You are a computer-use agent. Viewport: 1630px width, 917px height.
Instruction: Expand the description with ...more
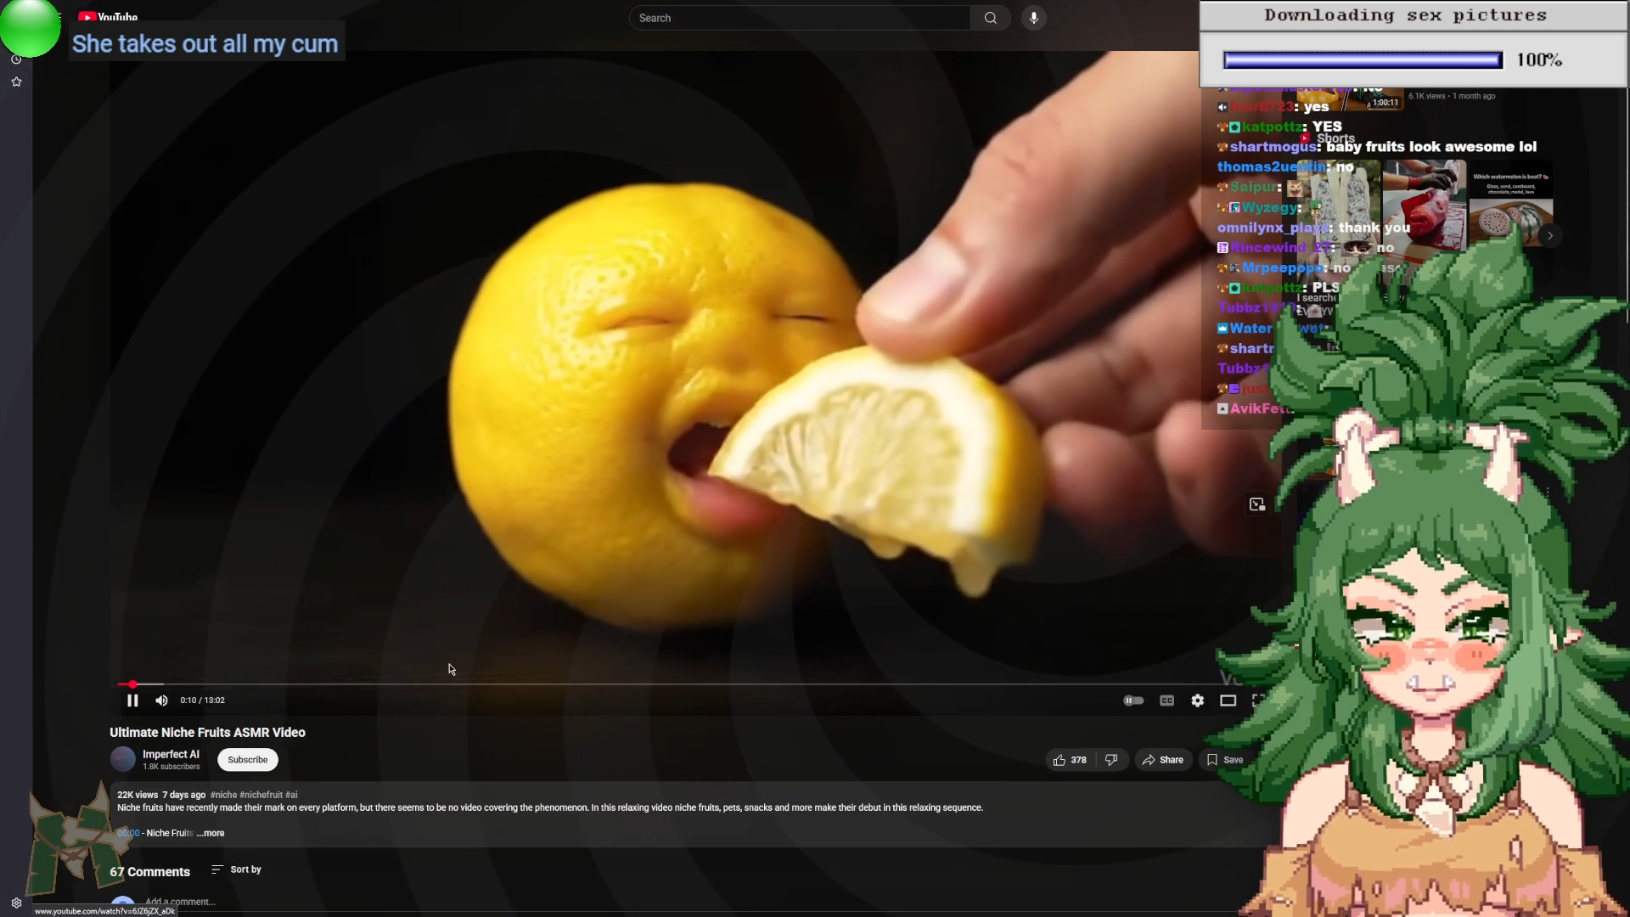[211, 833]
